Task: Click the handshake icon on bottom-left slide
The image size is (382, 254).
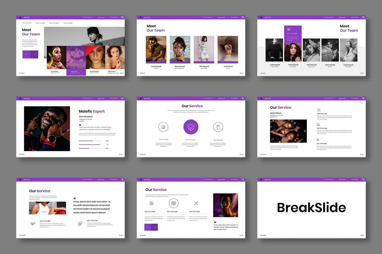Action: coord(33,223)
